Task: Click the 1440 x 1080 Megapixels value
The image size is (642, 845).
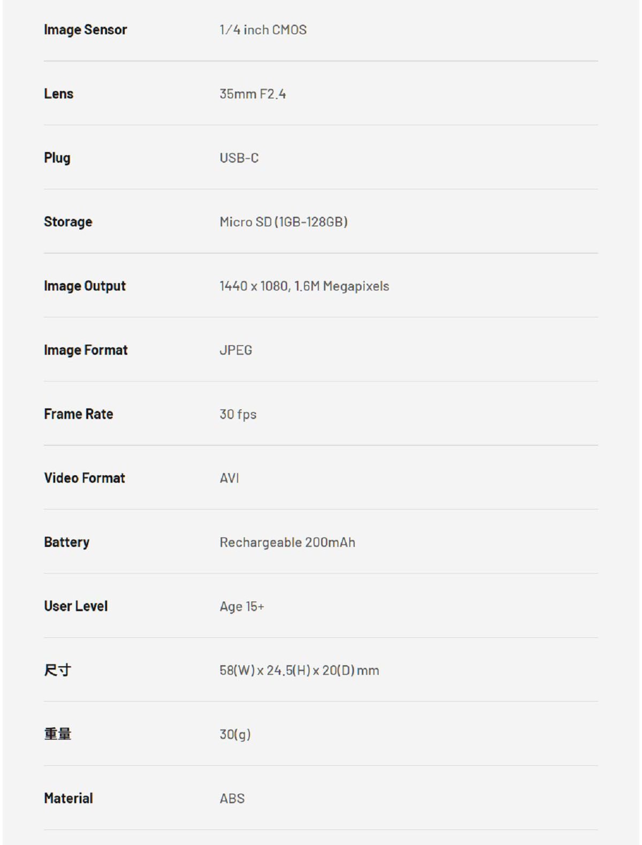Action: click(x=304, y=286)
